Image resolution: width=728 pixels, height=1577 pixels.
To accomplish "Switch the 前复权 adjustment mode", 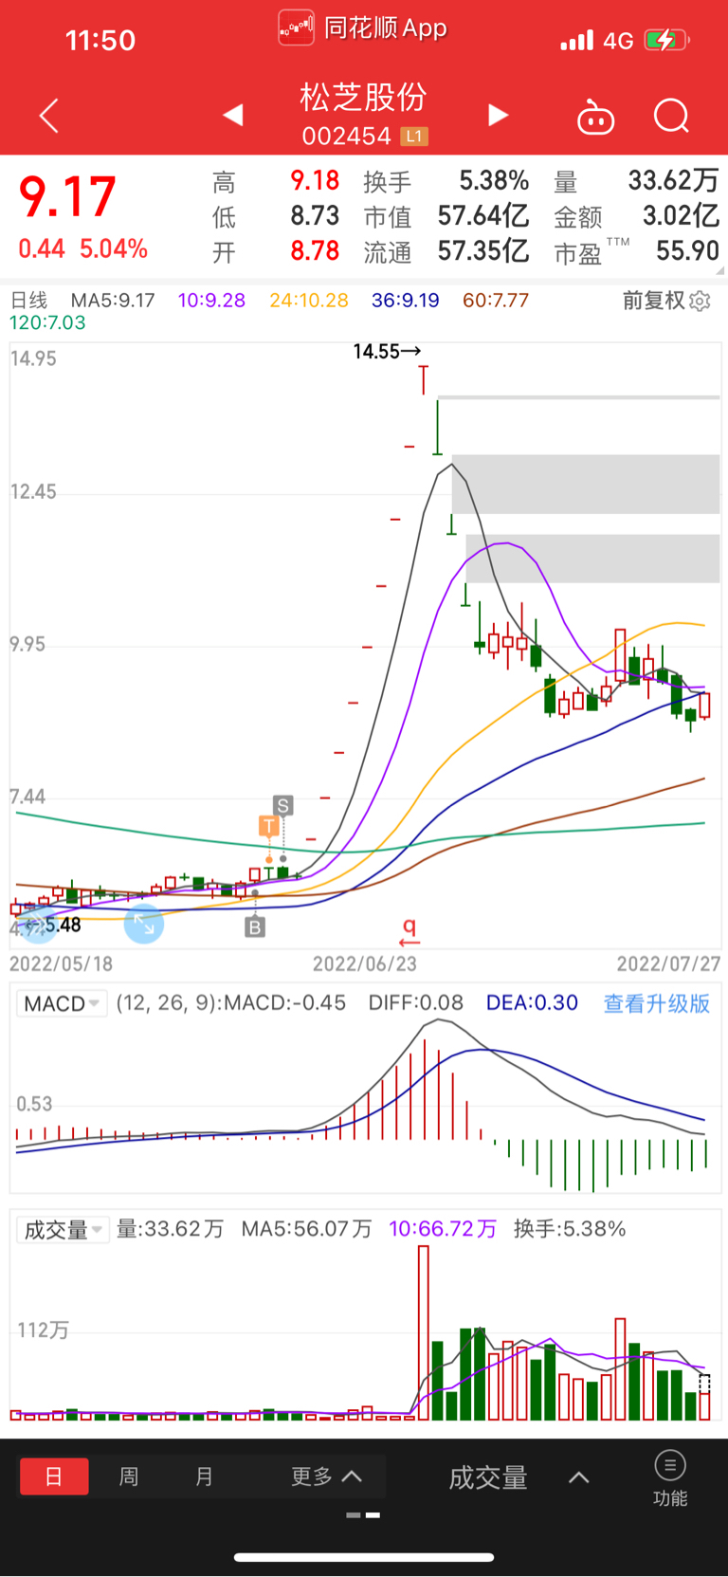I will click(653, 301).
